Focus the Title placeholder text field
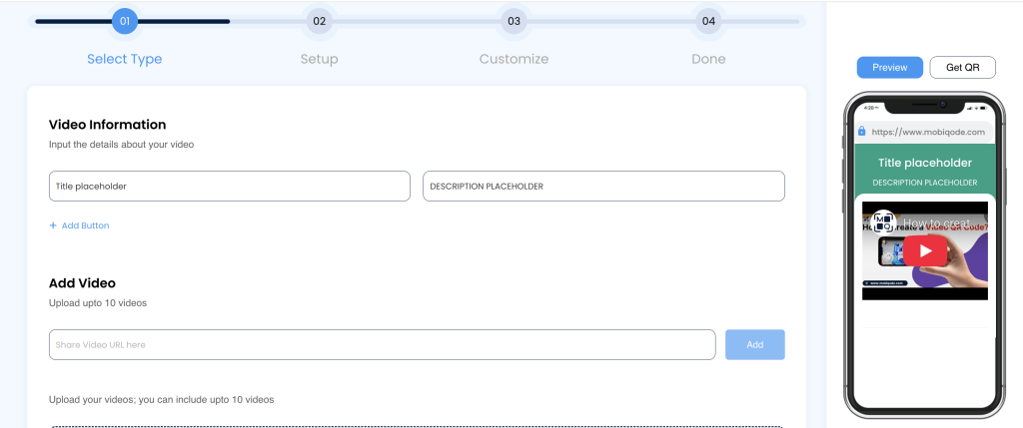The image size is (1023, 428). (x=229, y=186)
